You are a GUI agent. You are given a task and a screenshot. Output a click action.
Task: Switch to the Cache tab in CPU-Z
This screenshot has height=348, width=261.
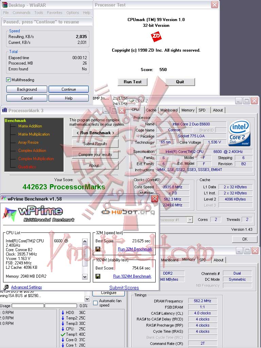tap(151, 110)
